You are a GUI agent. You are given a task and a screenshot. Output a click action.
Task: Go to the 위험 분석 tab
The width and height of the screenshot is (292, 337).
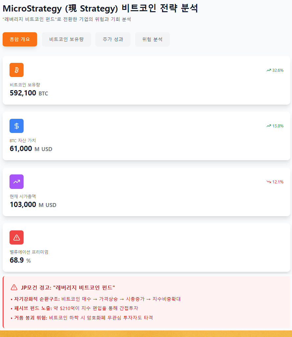pyautogui.click(x=152, y=39)
